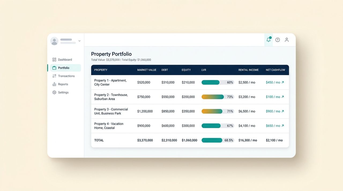Click the help question mark icon

tap(278, 40)
